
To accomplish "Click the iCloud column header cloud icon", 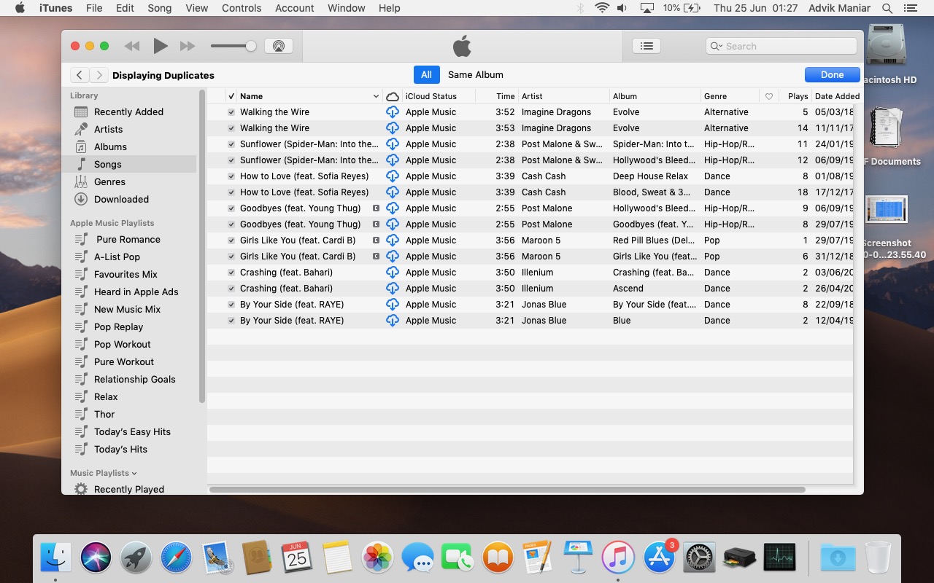I will [393, 96].
